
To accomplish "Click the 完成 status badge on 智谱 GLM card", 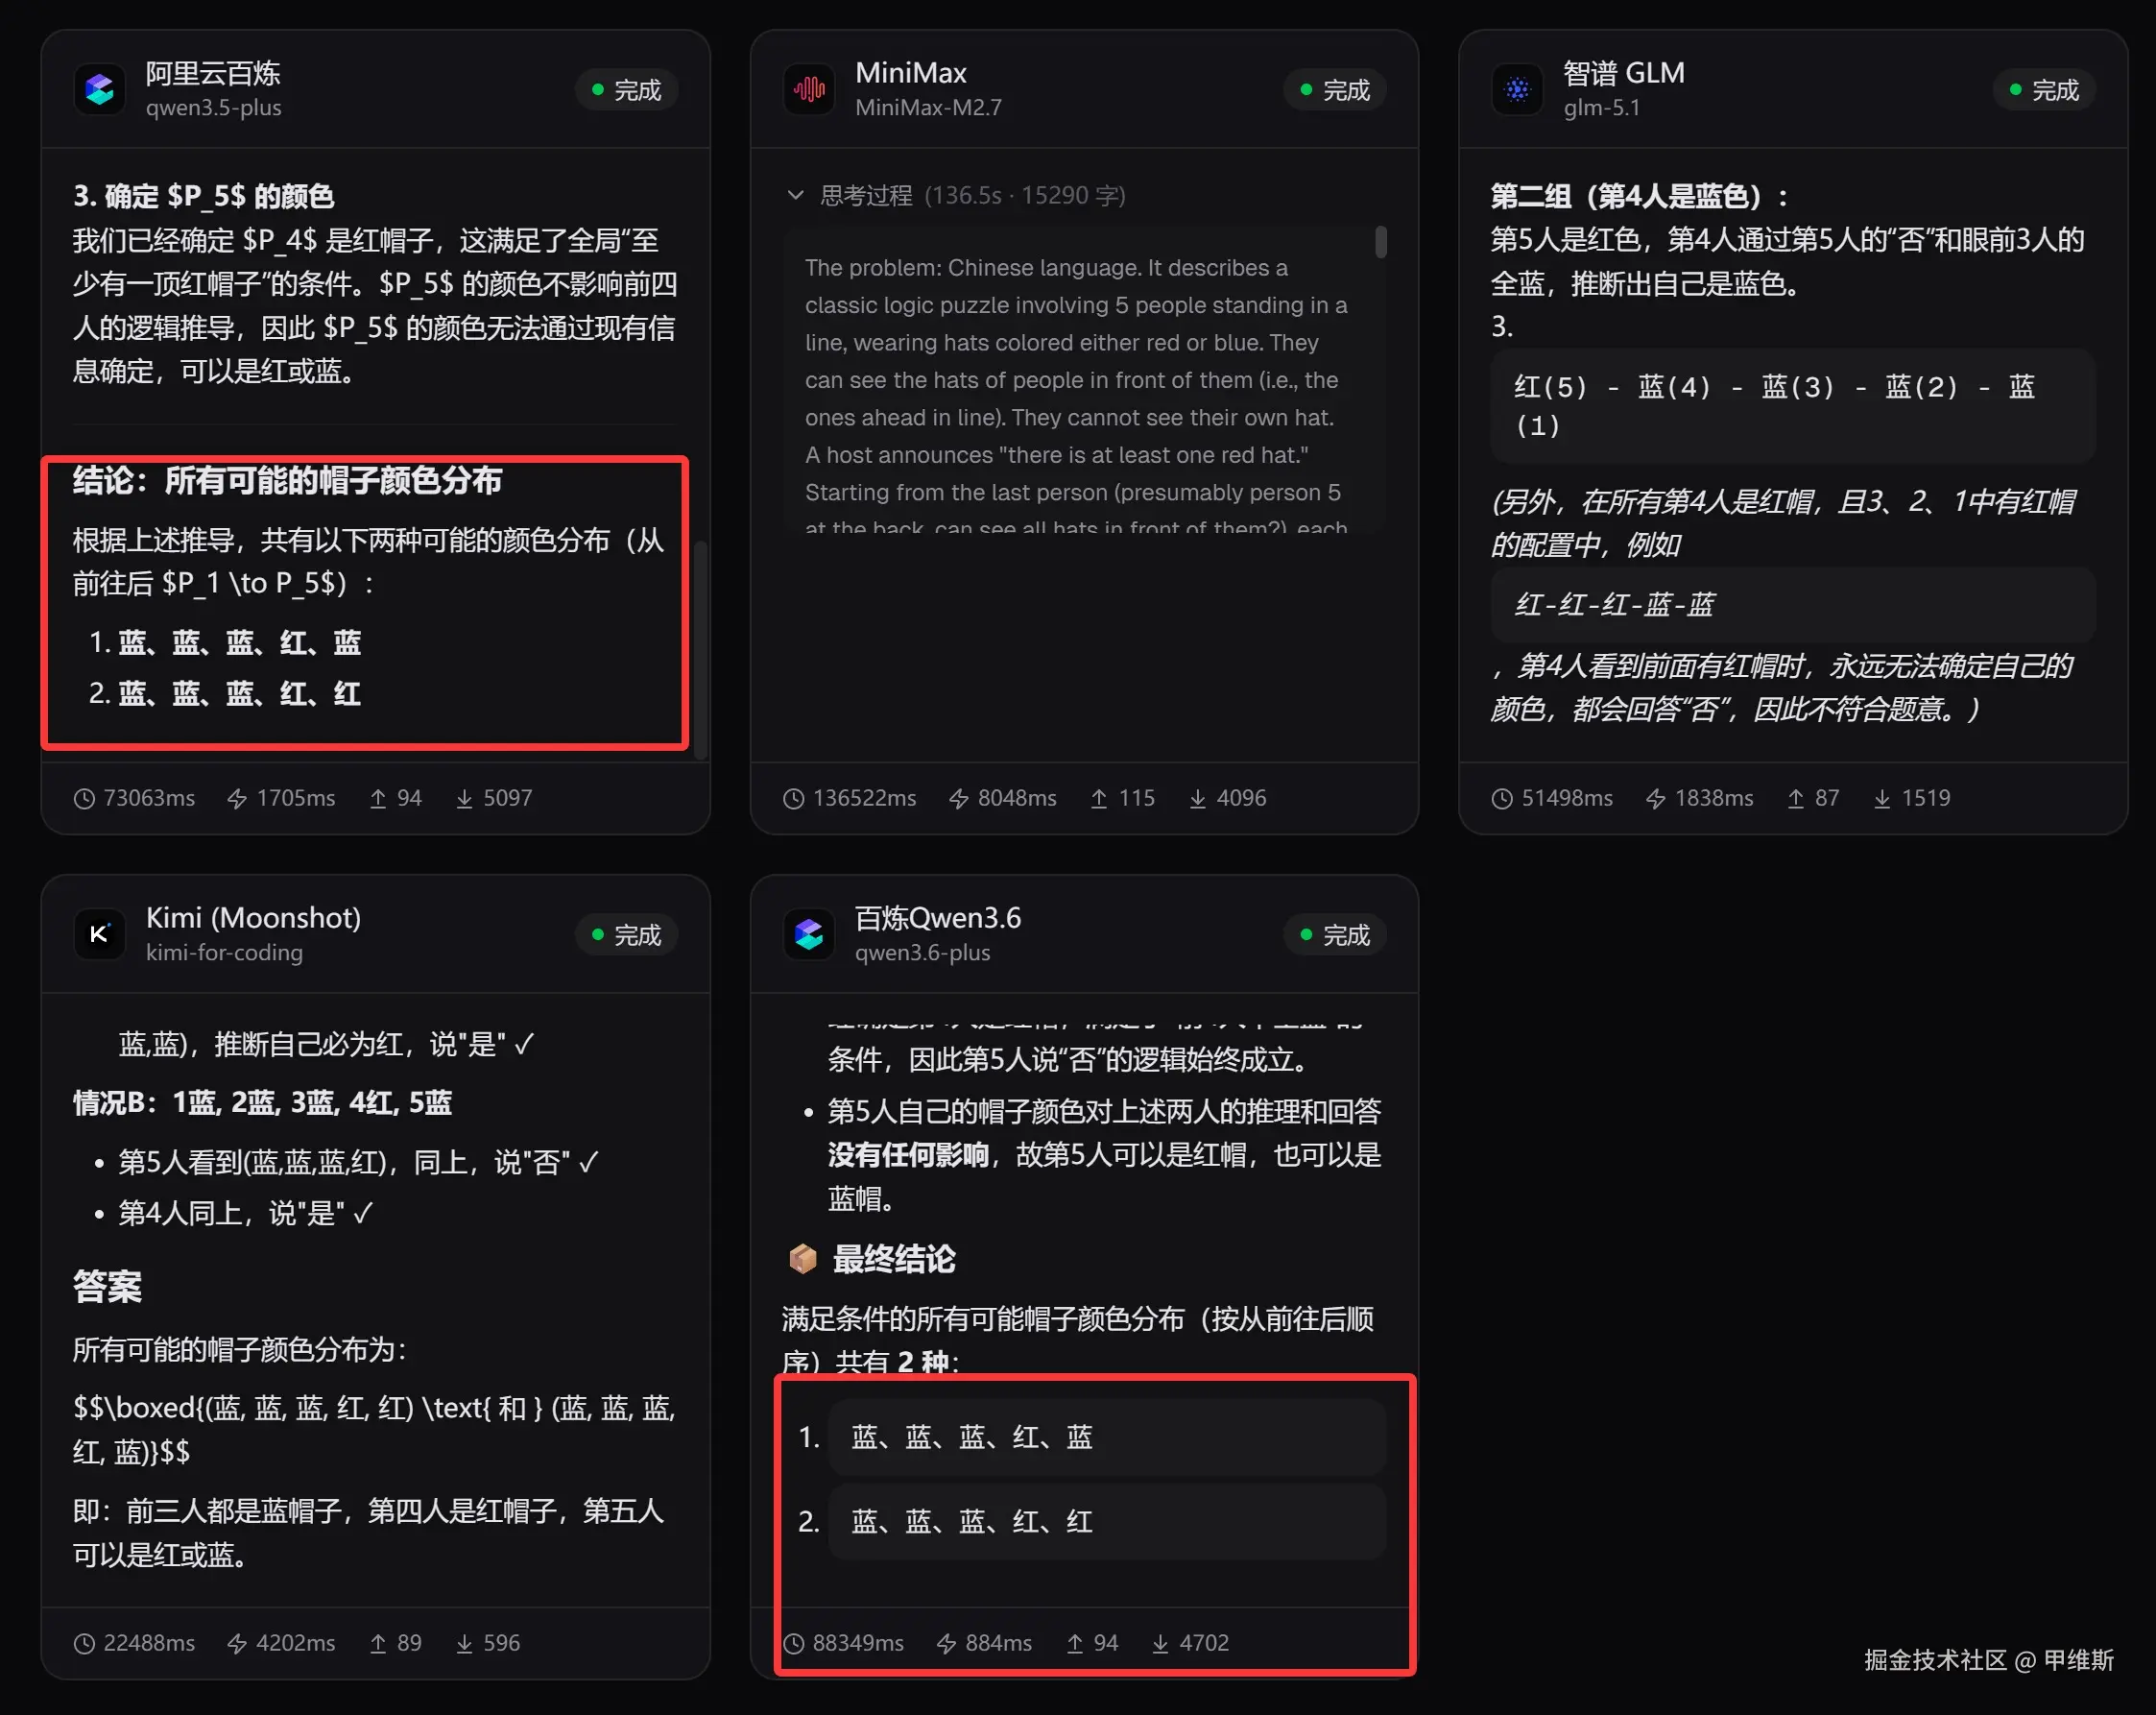I will pos(2044,90).
